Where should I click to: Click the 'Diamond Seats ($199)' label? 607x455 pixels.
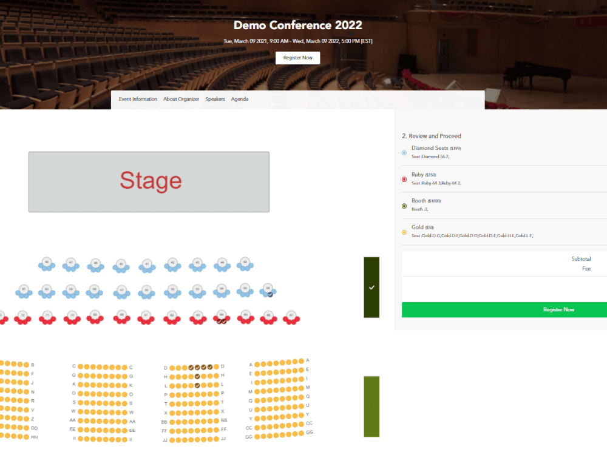(x=436, y=148)
